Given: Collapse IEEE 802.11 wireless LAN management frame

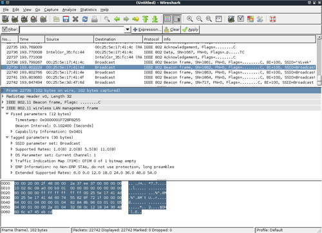Looking at the screenshot, I should click(x=3, y=108).
